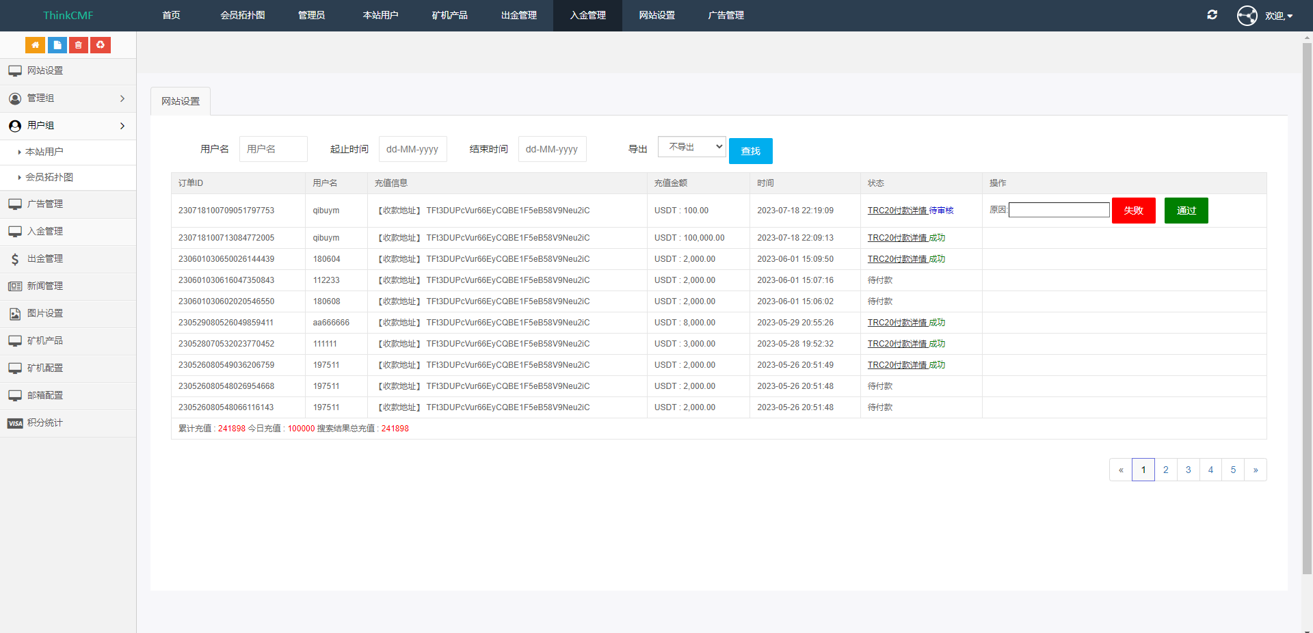This screenshot has height=633, width=1313.
Task: Open 积分统计 with VISA icon in sidebar
Action: coord(45,422)
